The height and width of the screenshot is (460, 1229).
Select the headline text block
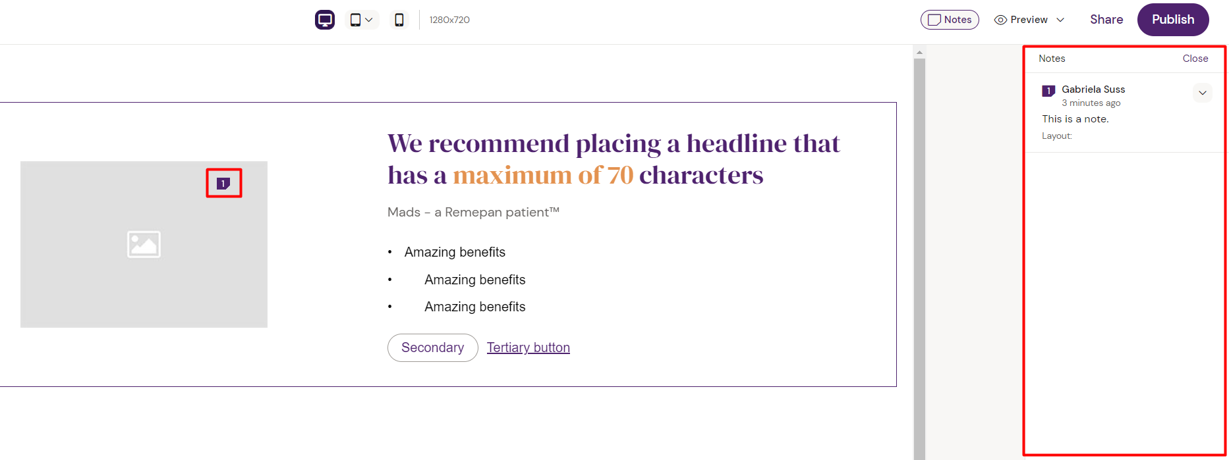point(613,159)
